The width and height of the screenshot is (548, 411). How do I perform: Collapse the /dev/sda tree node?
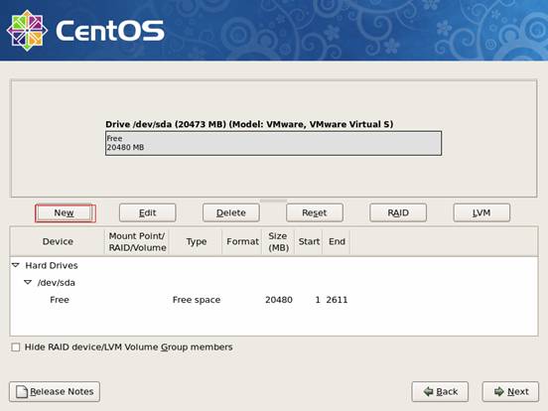28,282
